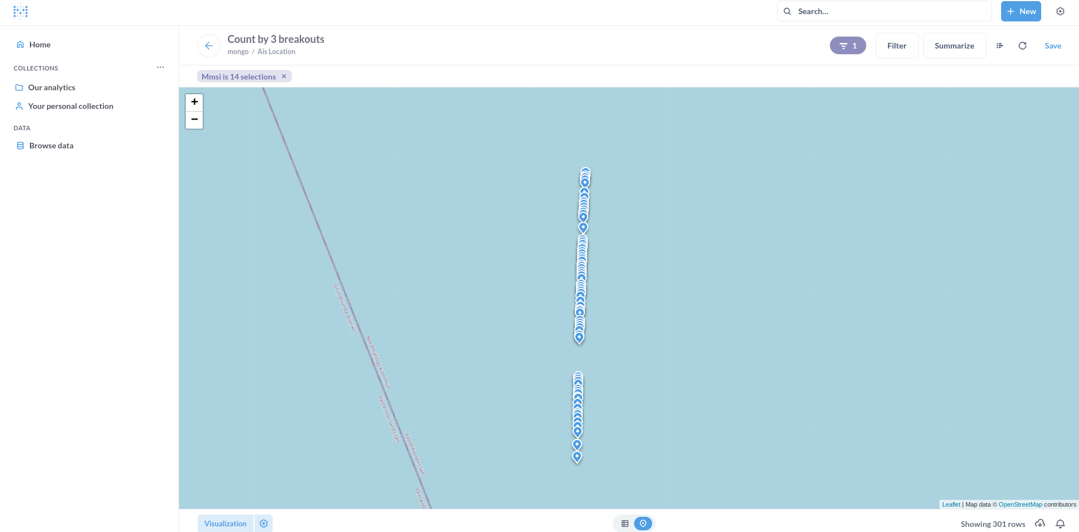The image size is (1079, 532).
Task: Open collections ellipsis options menu
Action: click(x=160, y=67)
